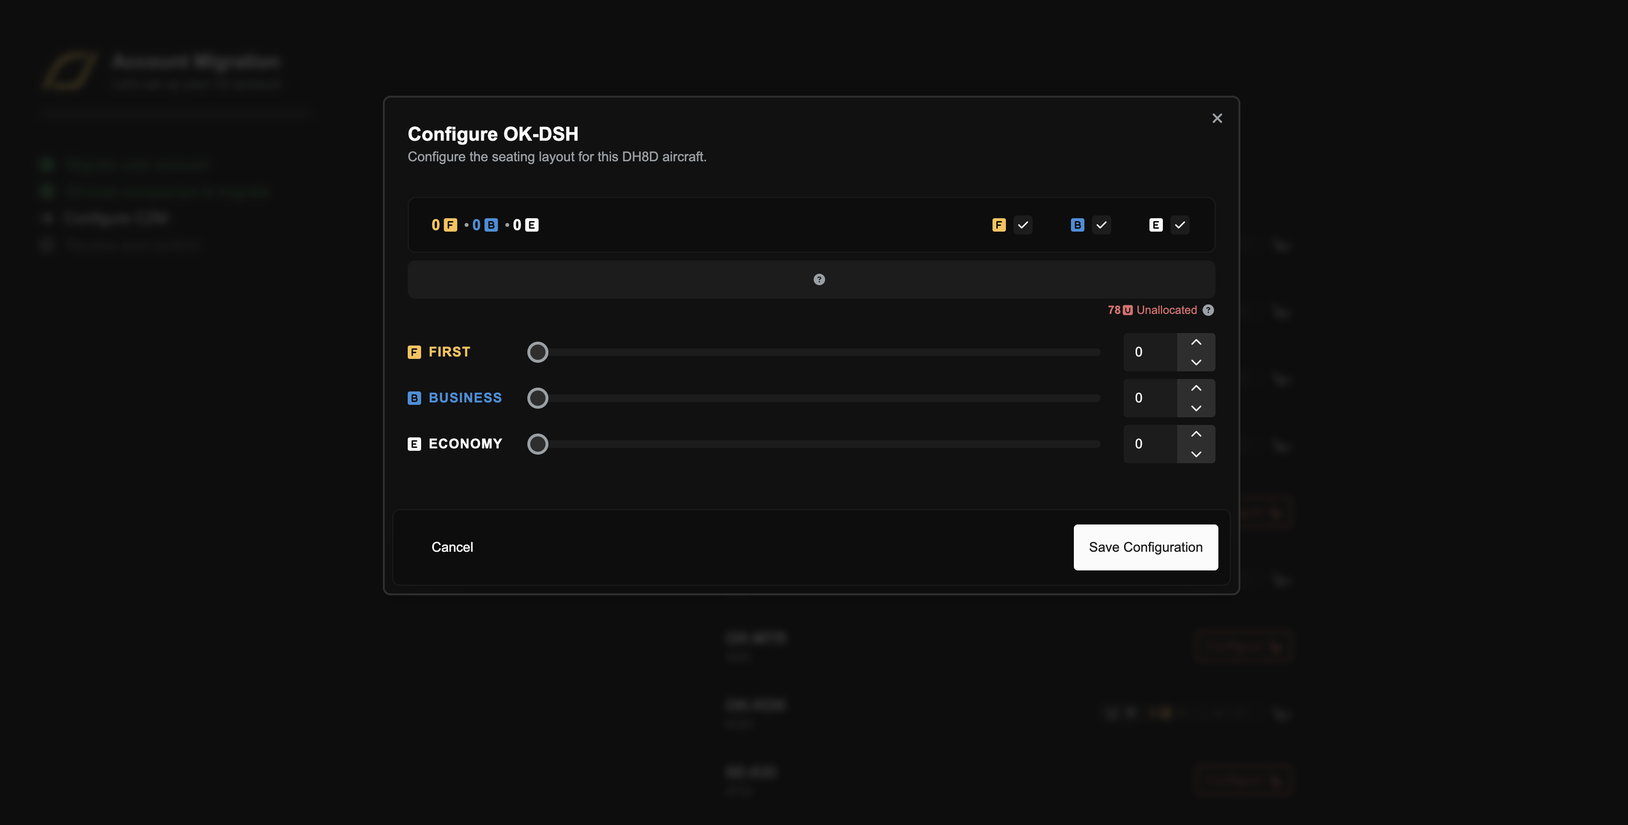Image resolution: width=1628 pixels, height=825 pixels.
Task: Click the Save Configuration button
Action: [x=1146, y=547]
